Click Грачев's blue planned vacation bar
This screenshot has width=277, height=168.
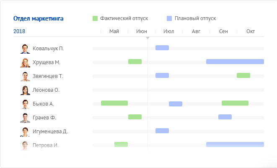point(225,117)
